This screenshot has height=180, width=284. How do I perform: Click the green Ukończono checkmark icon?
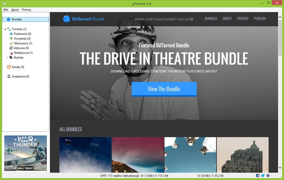click(11, 43)
